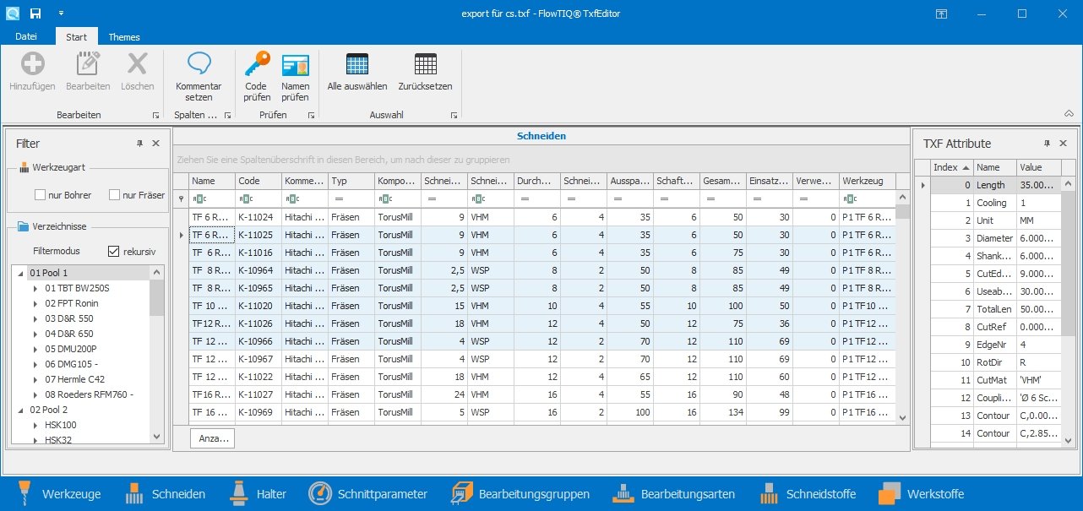Enable the nur Fräser checkbox
The image size is (1083, 511).
click(114, 195)
